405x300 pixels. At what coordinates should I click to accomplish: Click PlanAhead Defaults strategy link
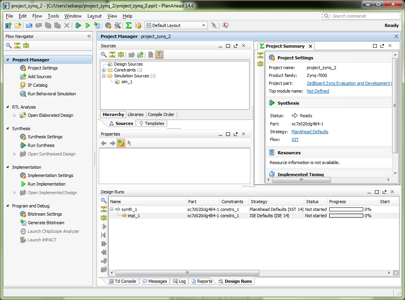pos(310,132)
